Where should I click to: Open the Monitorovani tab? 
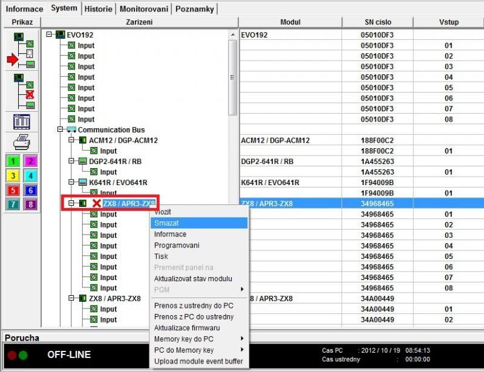click(x=144, y=9)
